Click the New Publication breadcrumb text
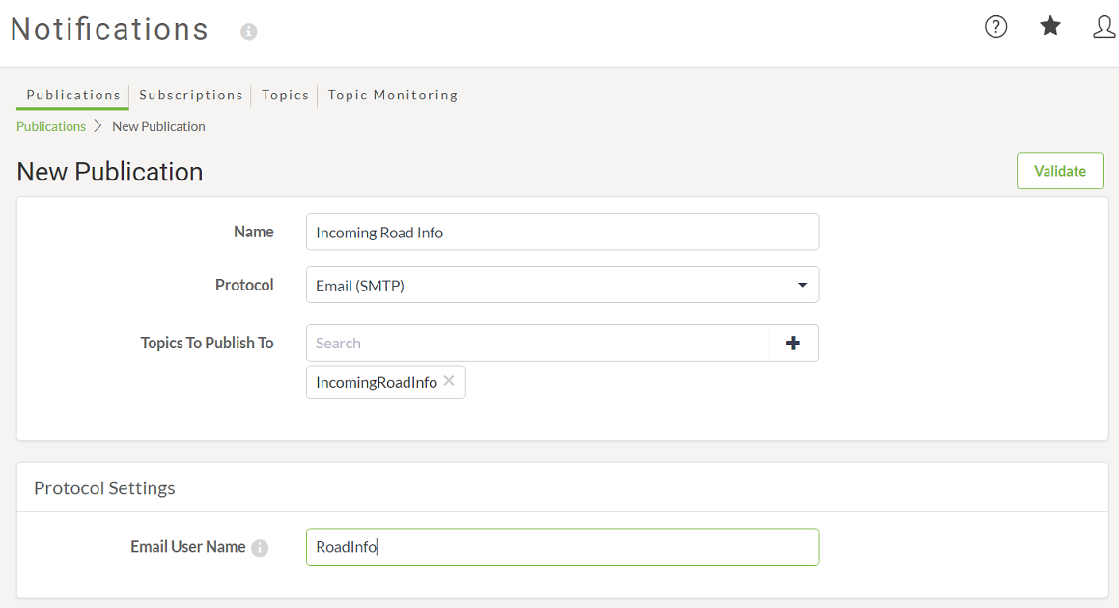This screenshot has height=608, width=1119. click(x=158, y=126)
